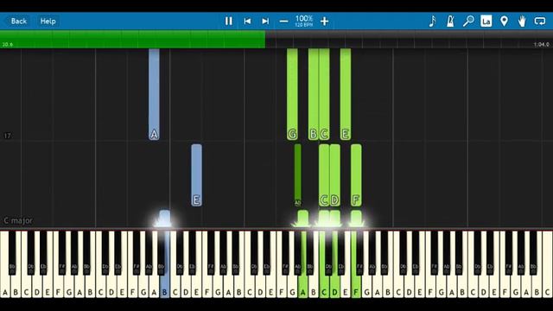553x311 pixels.
Task: Click the 1:04.0 total time label
Action: point(542,44)
